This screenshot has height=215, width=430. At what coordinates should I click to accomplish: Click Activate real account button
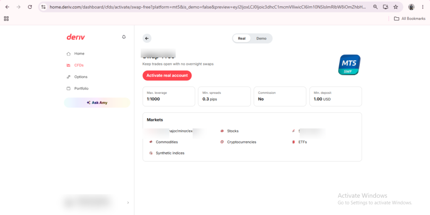click(x=167, y=76)
